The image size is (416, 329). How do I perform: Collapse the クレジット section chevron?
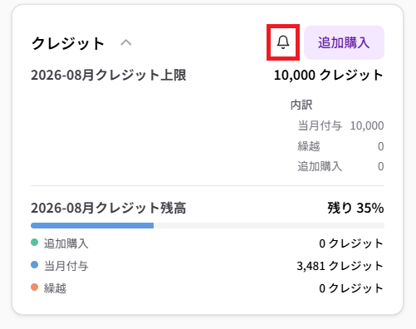pos(126,42)
